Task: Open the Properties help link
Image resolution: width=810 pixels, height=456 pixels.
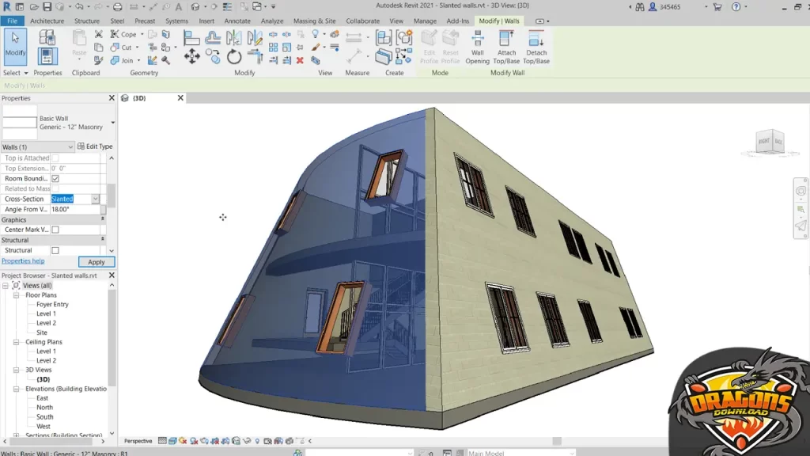Action: 25,260
